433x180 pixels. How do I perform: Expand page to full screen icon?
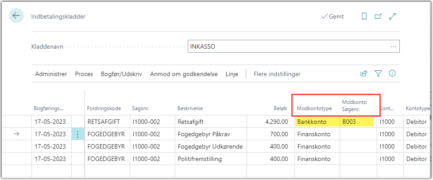[392, 16]
